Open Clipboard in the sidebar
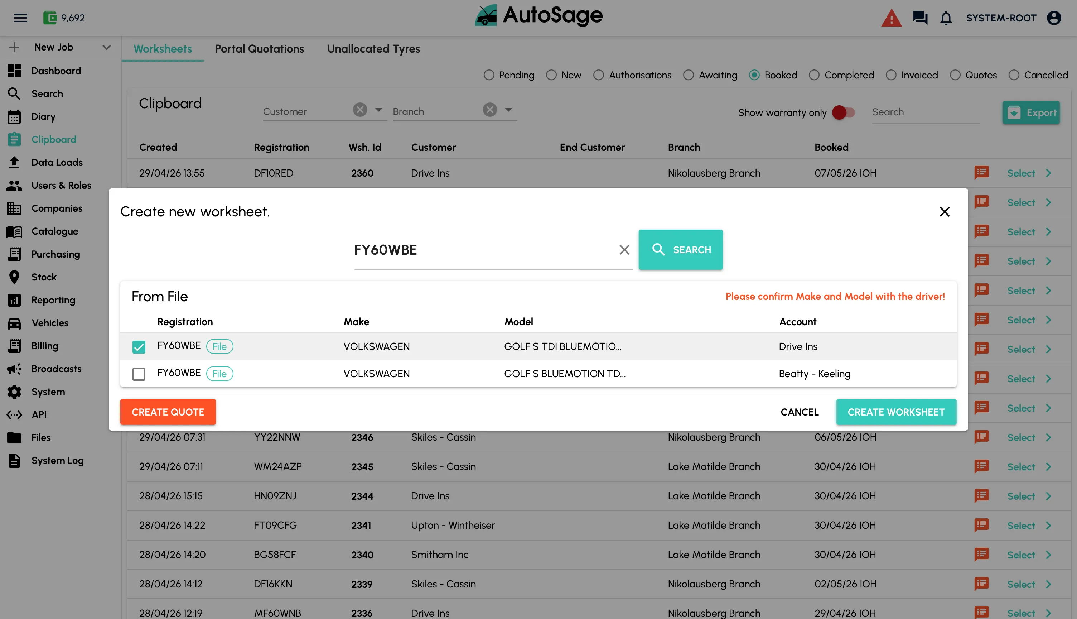Viewport: 1077px width, 619px height. pos(54,139)
